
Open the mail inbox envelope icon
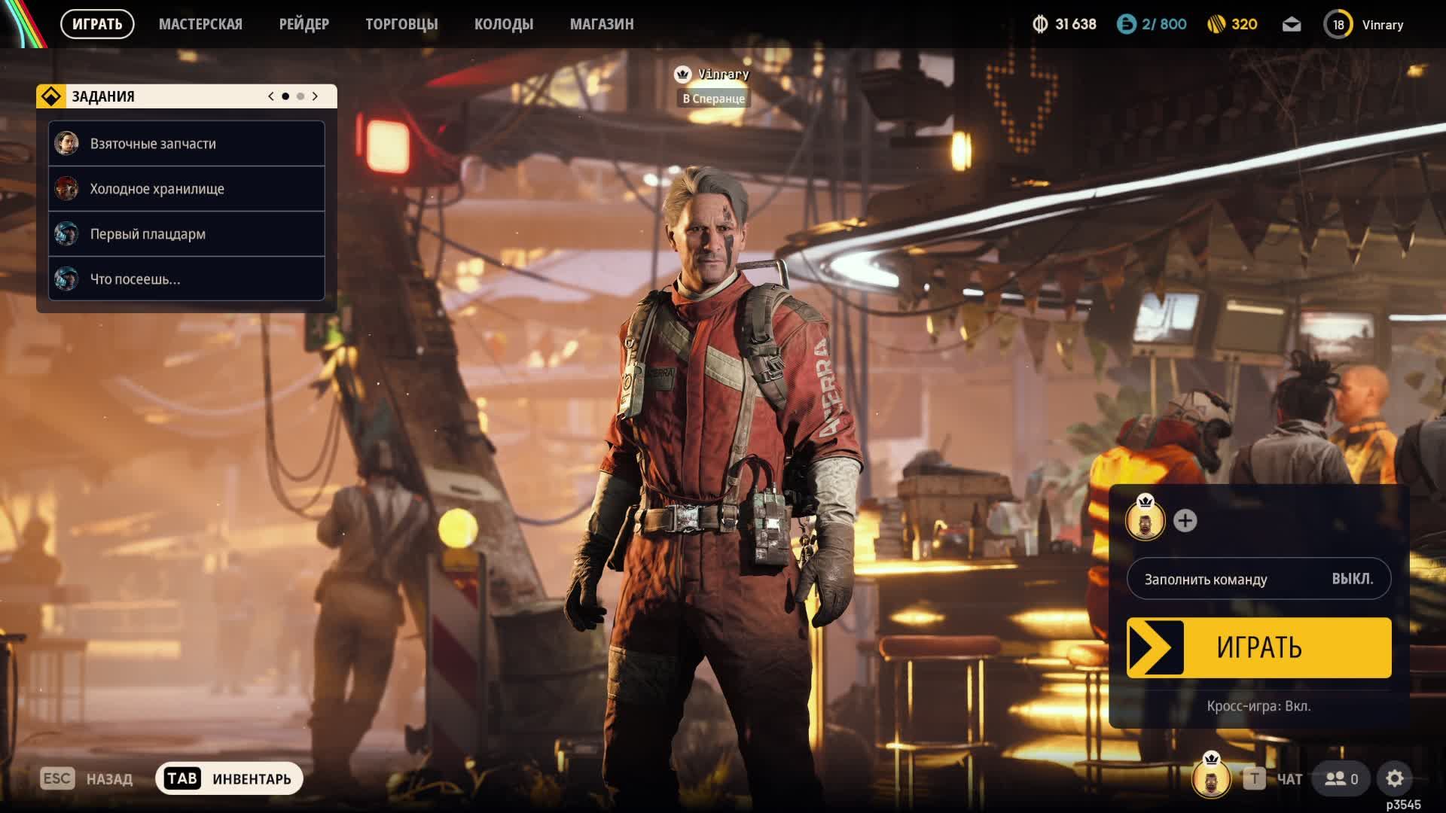(x=1291, y=25)
